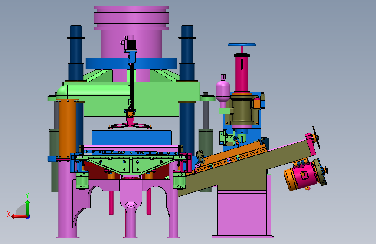Click the blue Z axis dot on the triad
The width and height of the screenshot is (376, 244).
[28, 217]
